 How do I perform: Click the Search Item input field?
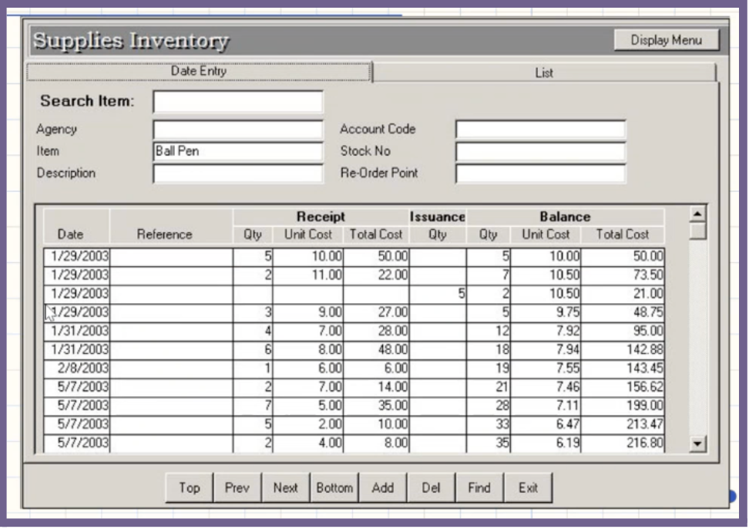(237, 102)
